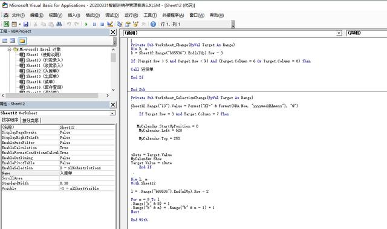Open the Help question mark icon

click(x=153, y=24)
